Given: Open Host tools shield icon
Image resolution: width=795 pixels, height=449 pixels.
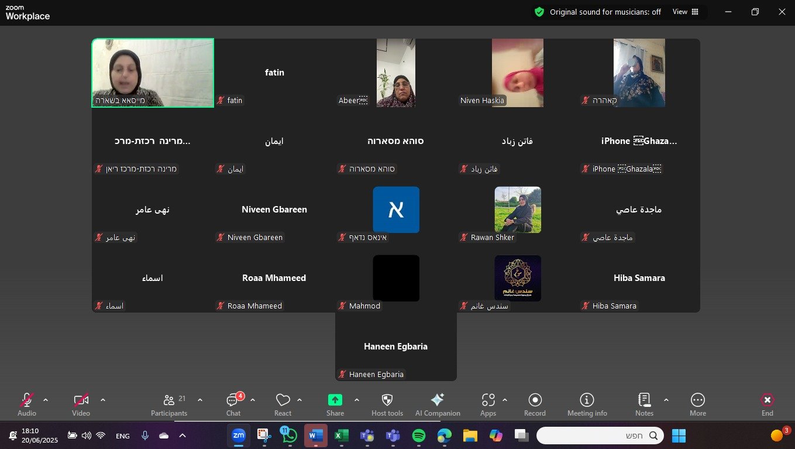Looking at the screenshot, I should (387, 404).
